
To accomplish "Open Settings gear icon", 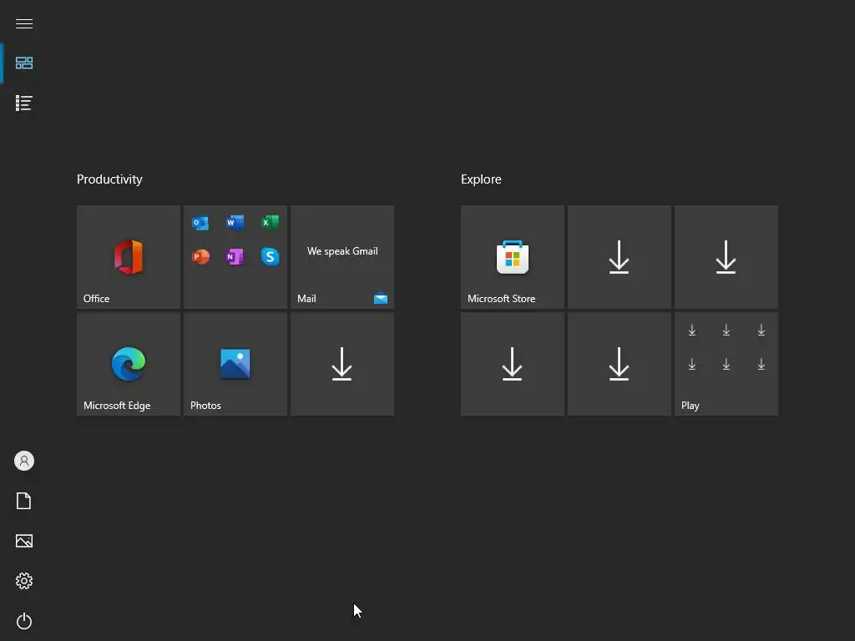I will point(24,581).
